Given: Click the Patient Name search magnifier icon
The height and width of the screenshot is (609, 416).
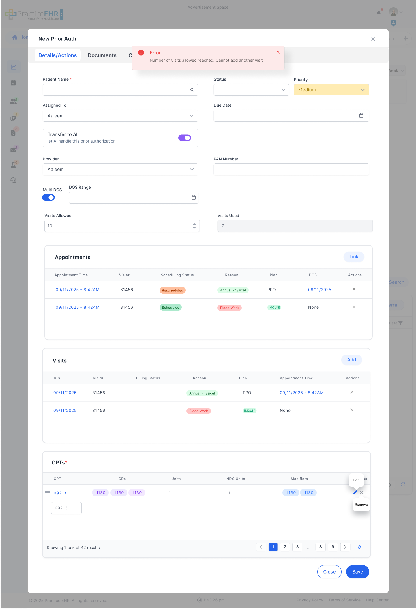Looking at the screenshot, I should pyautogui.click(x=192, y=90).
